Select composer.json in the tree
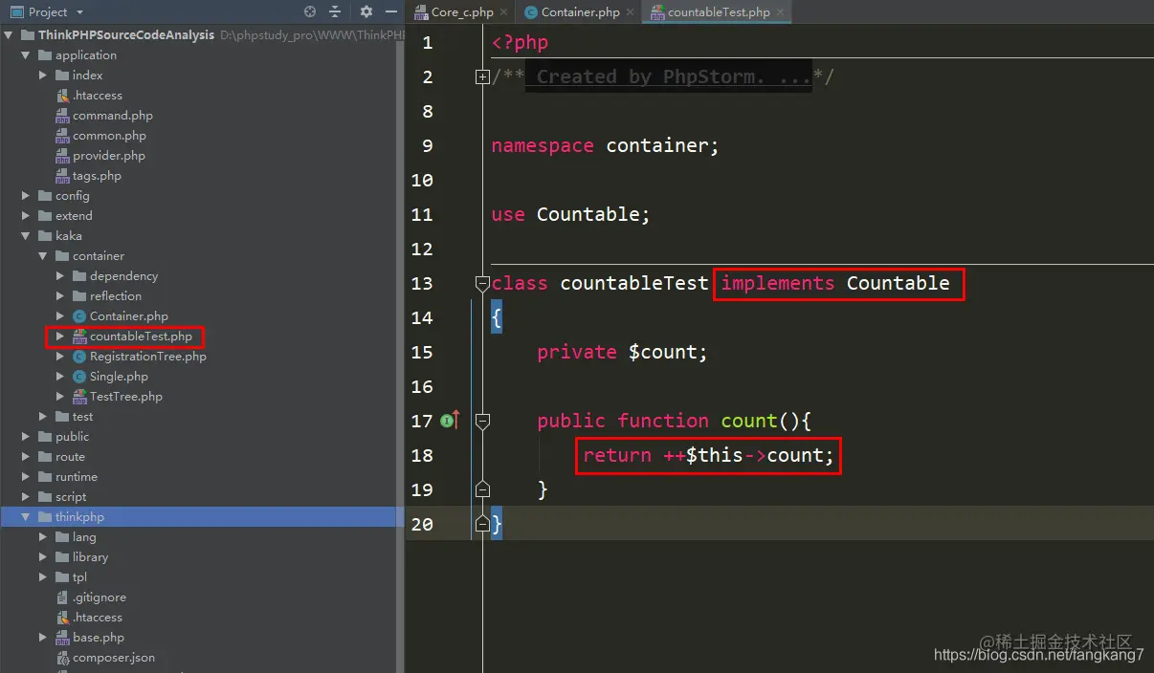The width and height of the screenshot is (1154, 673). click(x=113, y=658)
